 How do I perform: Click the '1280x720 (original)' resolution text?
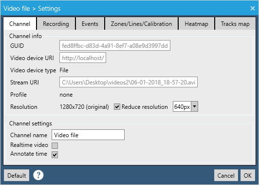coord(84,107)
